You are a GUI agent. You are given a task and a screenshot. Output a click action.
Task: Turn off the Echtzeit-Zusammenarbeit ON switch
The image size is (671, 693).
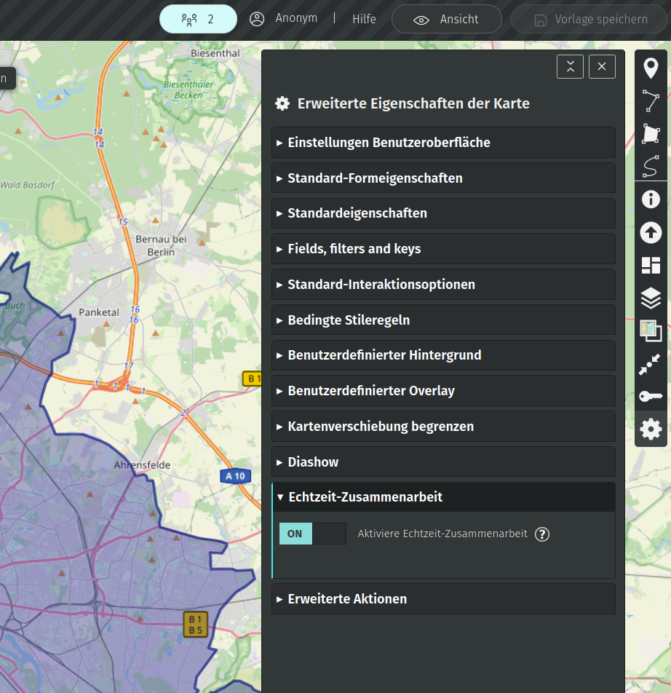point(312,534)
